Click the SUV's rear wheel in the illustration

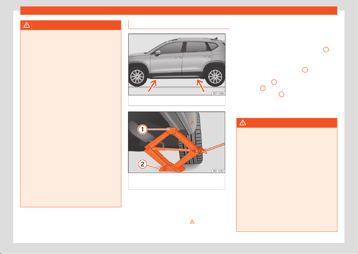point(215,77)
